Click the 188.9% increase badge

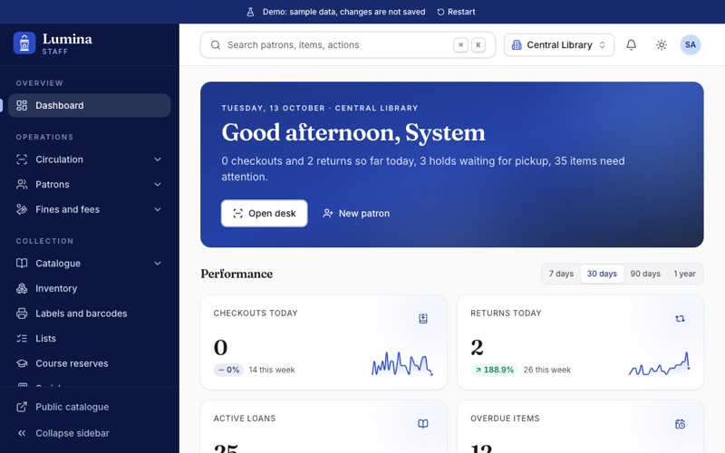(x=494, y=370)
